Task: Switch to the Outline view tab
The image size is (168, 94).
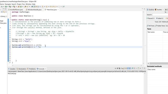Action: click(150, 10)
